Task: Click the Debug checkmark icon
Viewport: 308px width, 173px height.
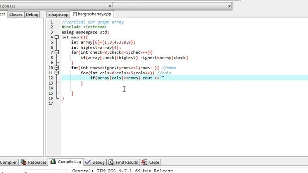Action: [88, 162]
